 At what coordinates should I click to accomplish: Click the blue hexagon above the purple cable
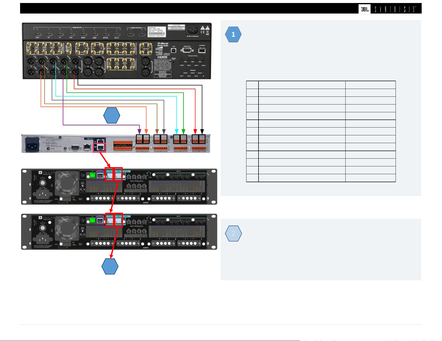point(112,116)
